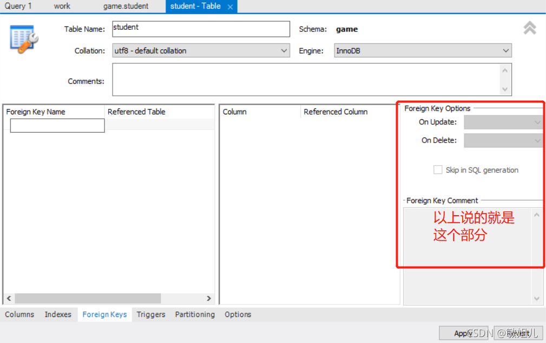Click the Apply button
546x343 pixels.
pos(463,334)
